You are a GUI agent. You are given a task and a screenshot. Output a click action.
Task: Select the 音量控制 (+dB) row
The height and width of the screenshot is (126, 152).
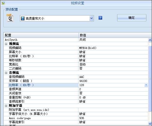(76, 97)
